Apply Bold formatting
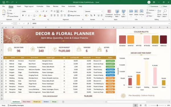The width and height of the screenshot is (171, 107). 23,15
